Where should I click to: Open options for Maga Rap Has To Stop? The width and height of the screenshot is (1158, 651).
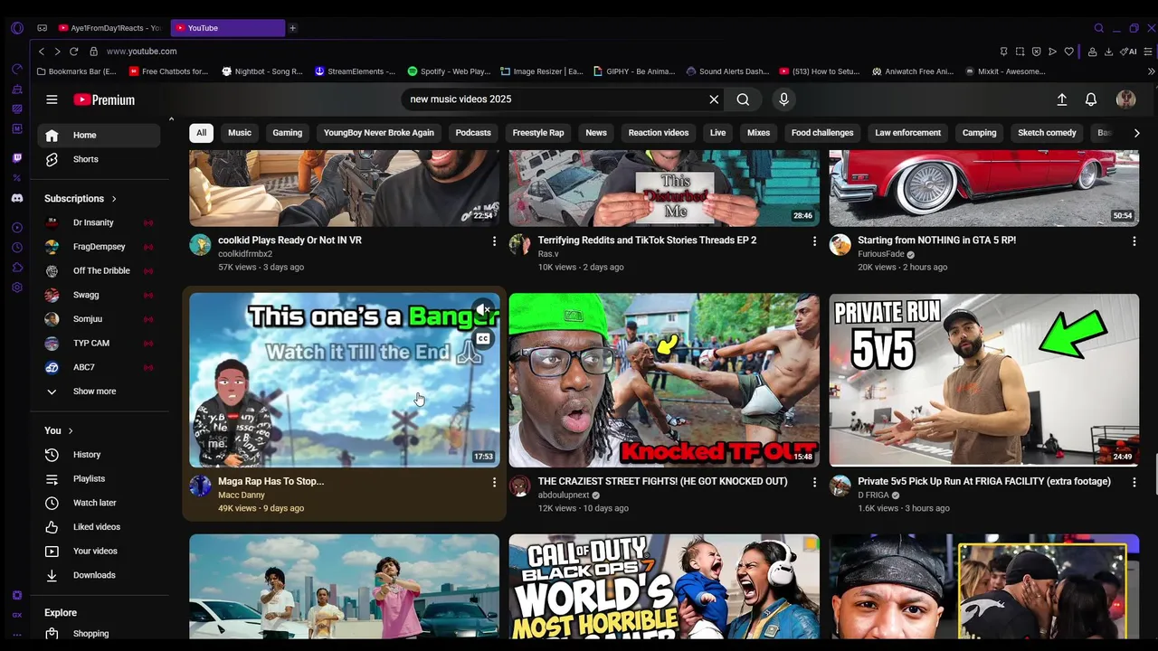pyautogui.click(x=494, y=483)
